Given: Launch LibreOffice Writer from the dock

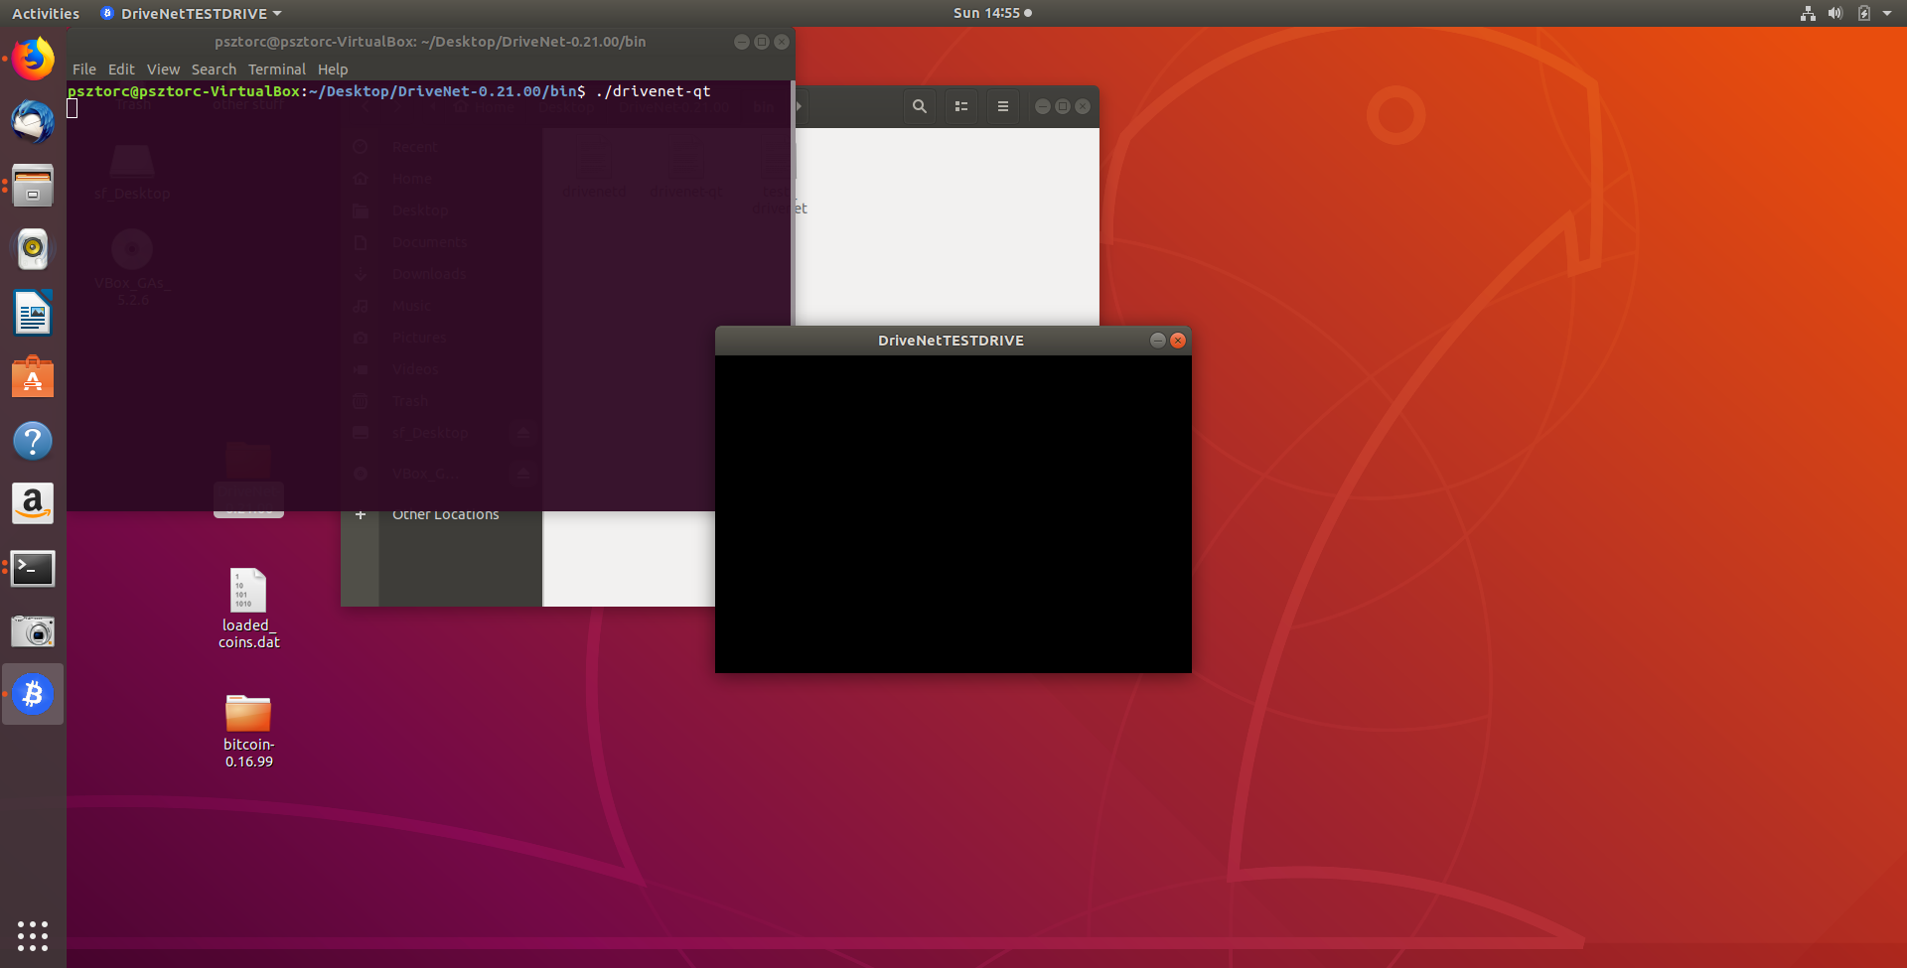Looking at the screenshot, I should [33, 314].
